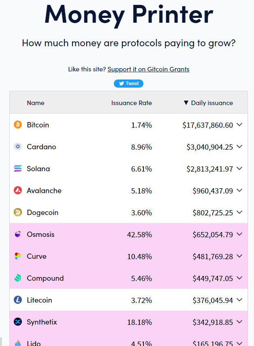The width and height of the screenshot is (254, 346).
Task: Click the Bitcoin logo icon
Action: click(17, 125)
